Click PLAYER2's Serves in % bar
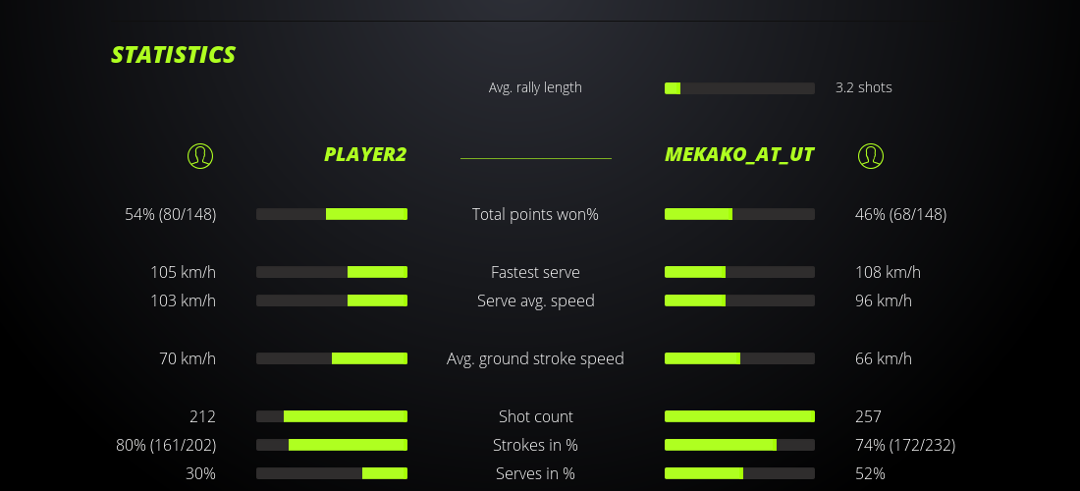Screen dimensions: 1080x491 coord(332,473)
